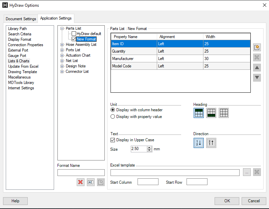Select the Manufacturer property row
This screenshot has width=269, height=209.
tap(180, 59)
